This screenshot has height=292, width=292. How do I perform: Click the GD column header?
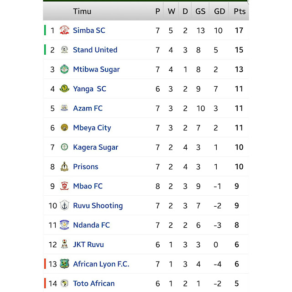pos(219,11)
